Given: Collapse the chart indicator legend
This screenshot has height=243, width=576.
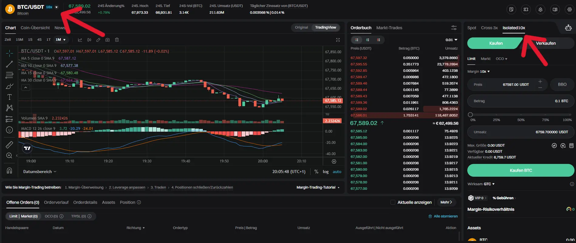Looking at the screenshot, I should click(x=26, y=88).
